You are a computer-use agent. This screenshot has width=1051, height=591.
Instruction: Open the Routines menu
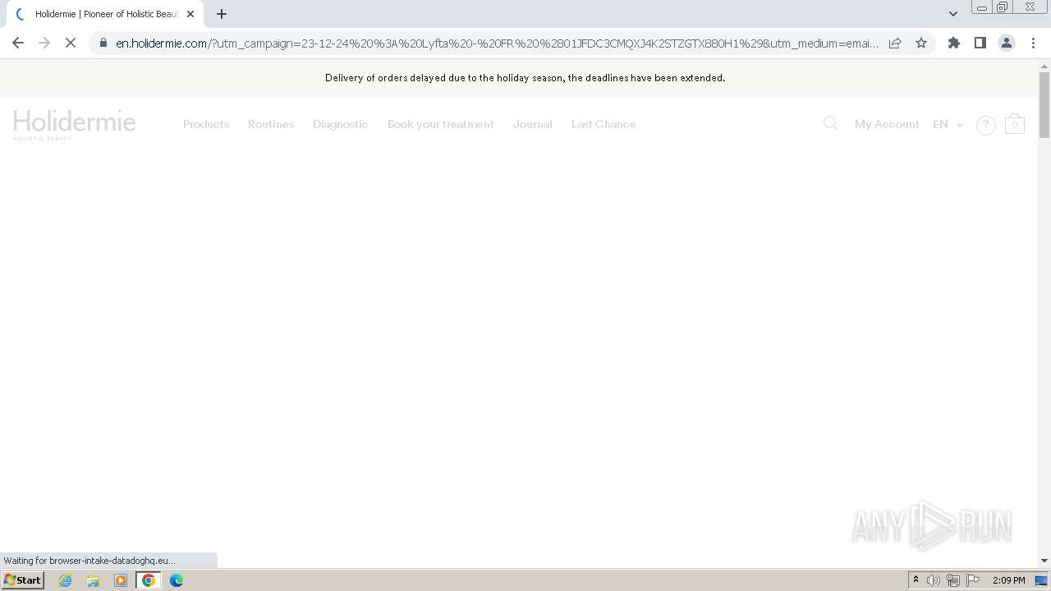pos(271,124)
